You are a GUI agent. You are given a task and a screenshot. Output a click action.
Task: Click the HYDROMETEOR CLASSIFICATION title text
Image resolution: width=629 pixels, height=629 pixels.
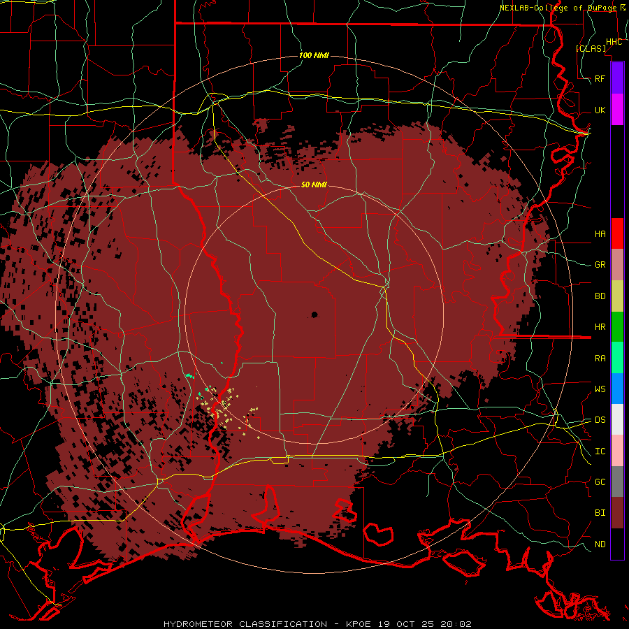pyautogui.click(x=245, y=624)
